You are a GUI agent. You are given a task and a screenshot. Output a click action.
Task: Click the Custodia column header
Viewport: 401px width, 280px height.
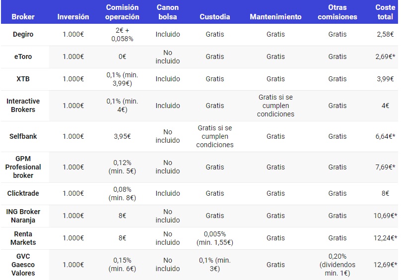[x=215, y=17]
